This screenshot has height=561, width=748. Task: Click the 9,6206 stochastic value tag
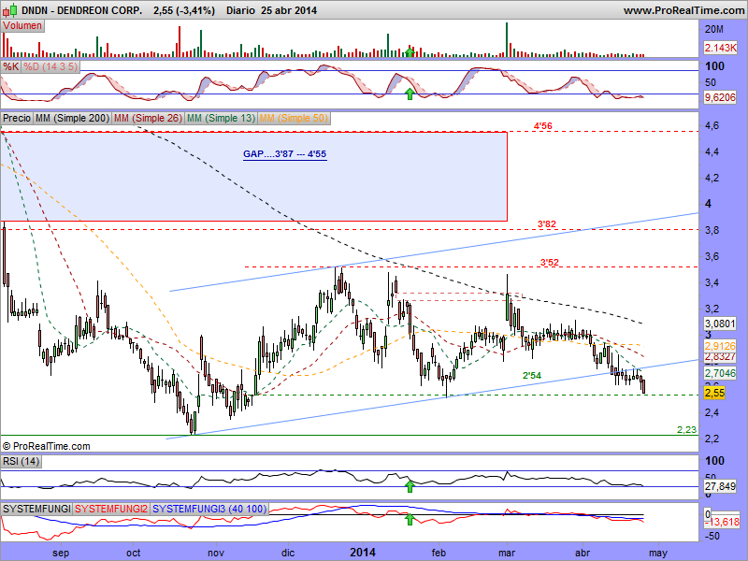720,97
